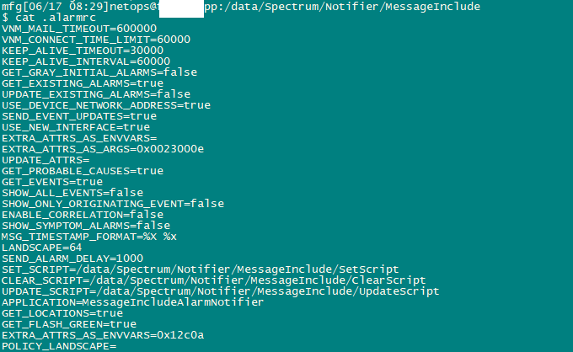573x352 pixels.
Task: Click the CLEAR_SCRIPT path line
Action: 214,280
